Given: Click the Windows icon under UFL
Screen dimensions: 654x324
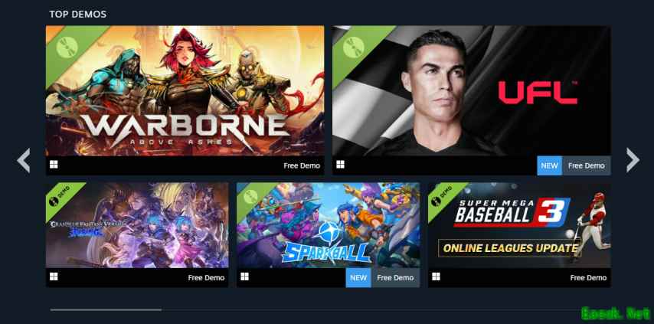Looking at the screenshot, I should (340, 165).
